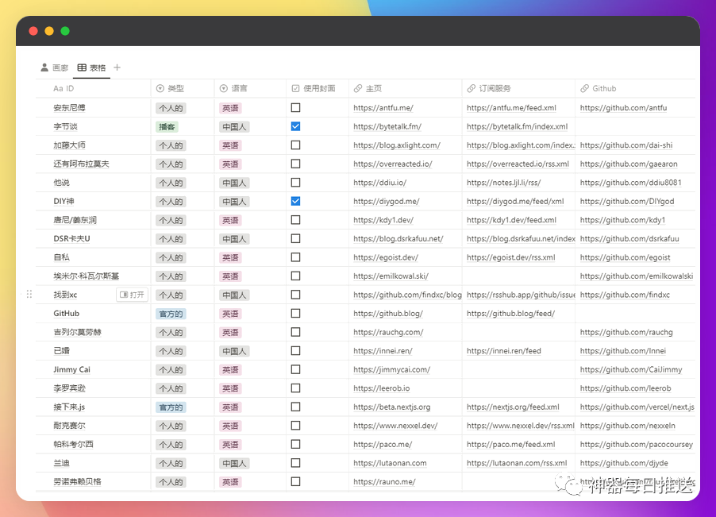Open the https://diygod.me/ homepage link
Viewport: 716px width, 517px height.
(x=387, y=202)
